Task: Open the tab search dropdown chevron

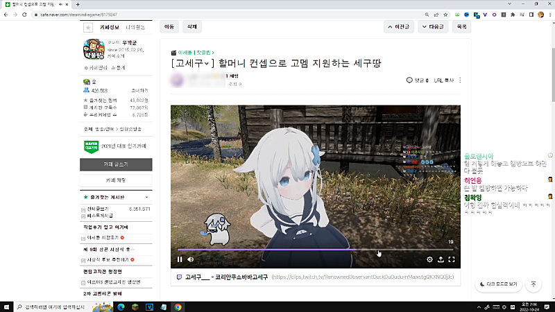Action: [509, 4]
